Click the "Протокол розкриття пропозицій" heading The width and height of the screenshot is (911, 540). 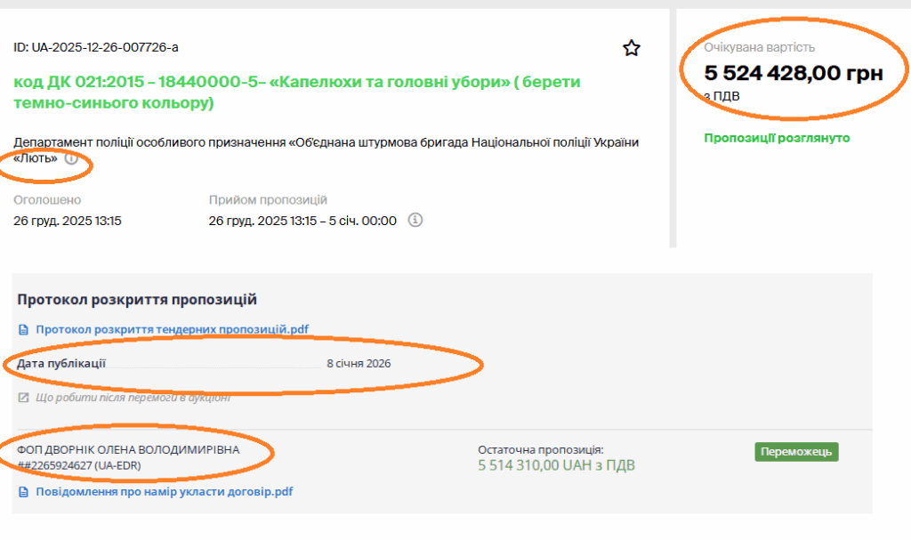pyautogui.click(x=137, y=301)
